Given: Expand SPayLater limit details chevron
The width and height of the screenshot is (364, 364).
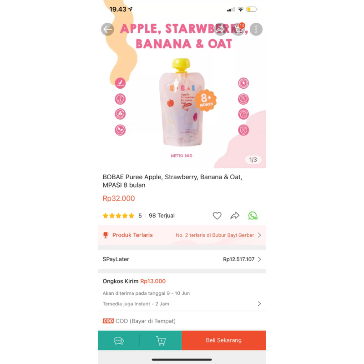Looking at the screenshot, I should [259, 259].
